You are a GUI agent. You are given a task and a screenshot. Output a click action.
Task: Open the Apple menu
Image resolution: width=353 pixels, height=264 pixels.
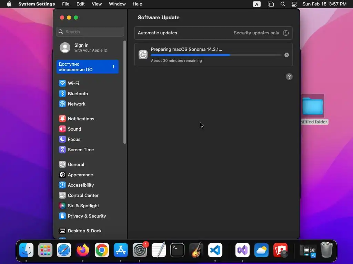coord(9,4)
